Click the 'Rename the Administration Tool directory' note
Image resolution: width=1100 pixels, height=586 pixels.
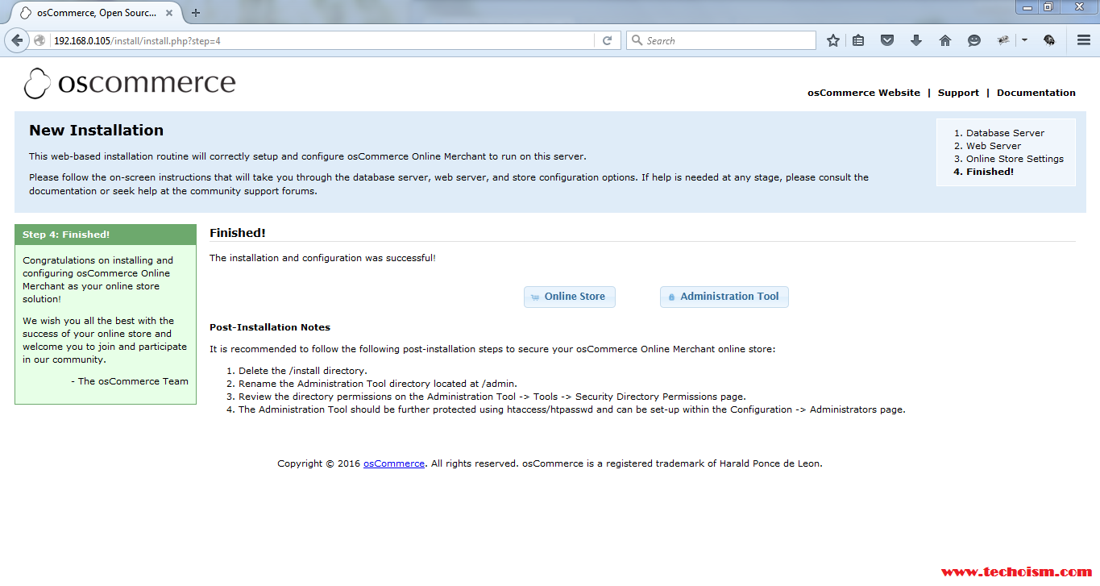[378, 384]
